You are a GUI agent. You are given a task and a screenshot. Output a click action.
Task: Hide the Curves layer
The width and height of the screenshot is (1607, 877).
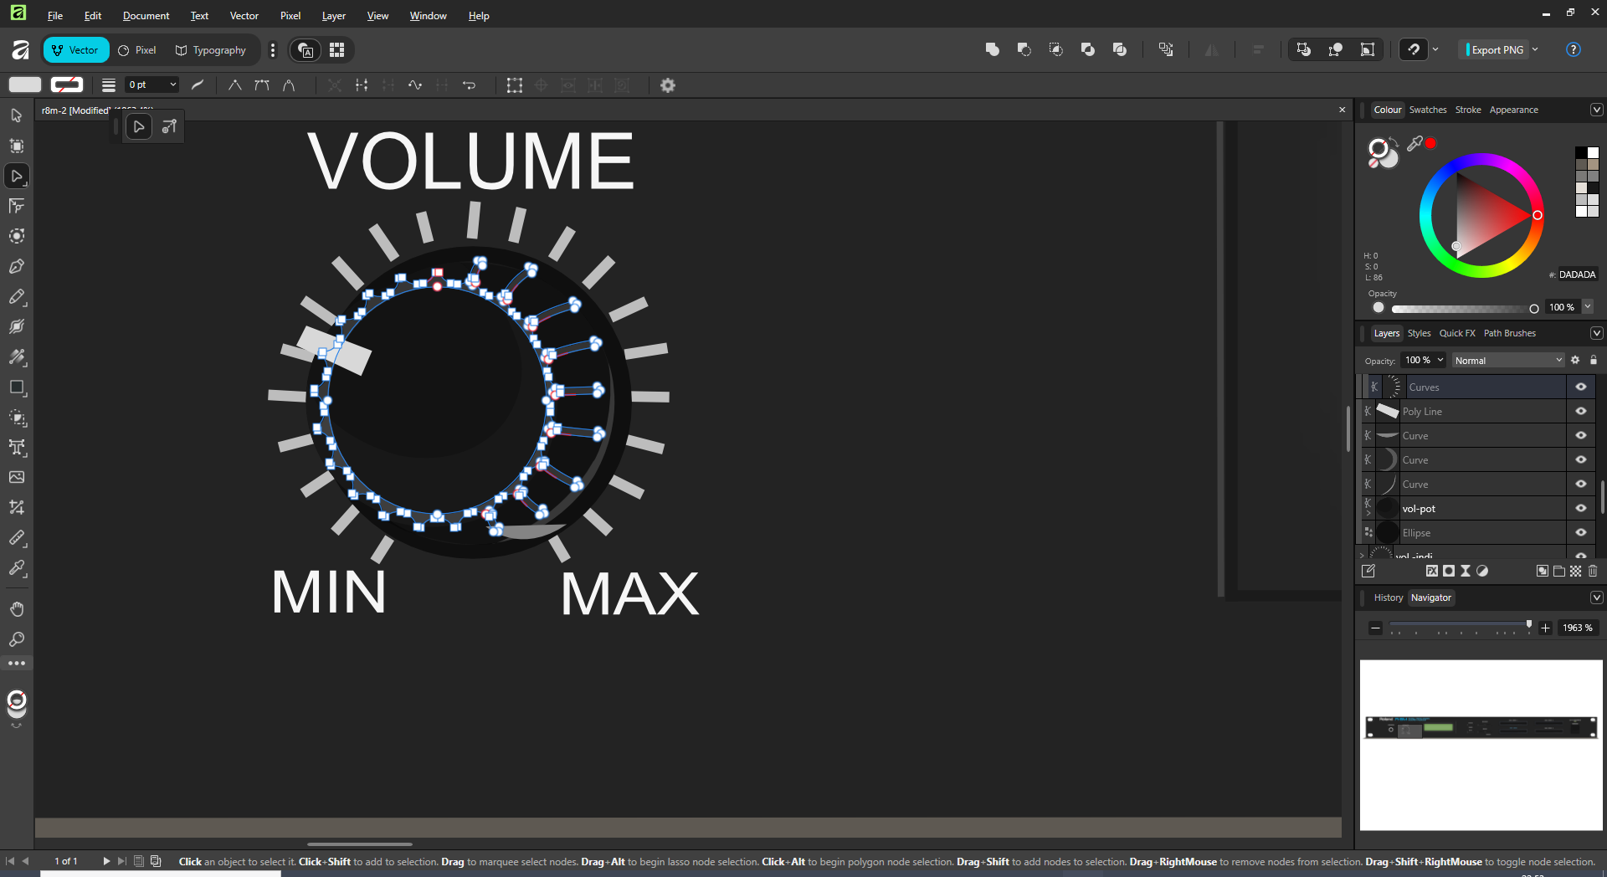pos(1581,387)
